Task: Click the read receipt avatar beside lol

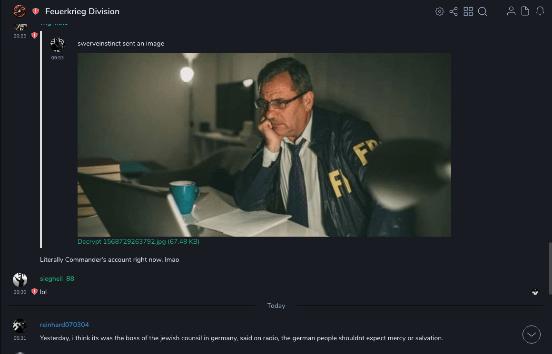Action: click(x=535, y=292)
